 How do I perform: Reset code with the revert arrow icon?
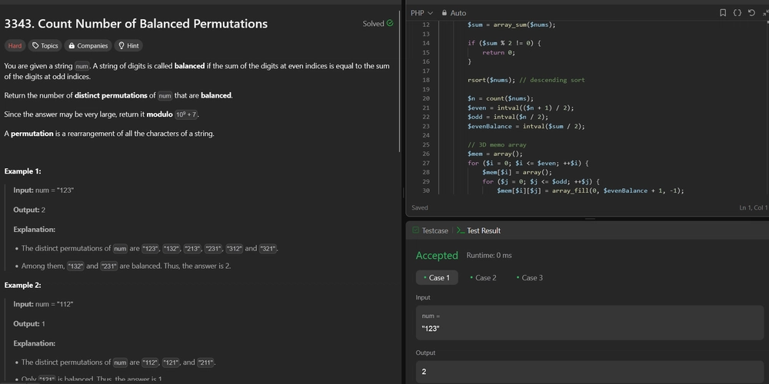751,13
